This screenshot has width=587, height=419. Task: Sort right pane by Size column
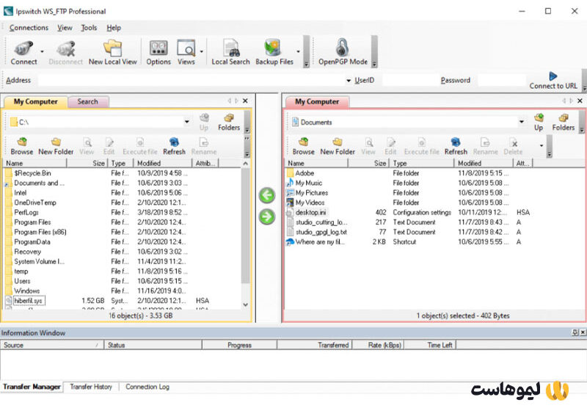368,163
